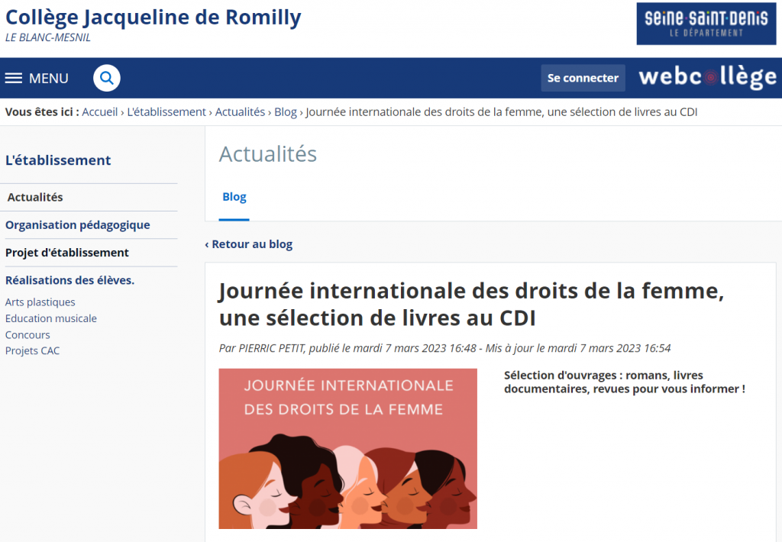Go to Accueil in the breadcrumb

[x=100, y=112]
